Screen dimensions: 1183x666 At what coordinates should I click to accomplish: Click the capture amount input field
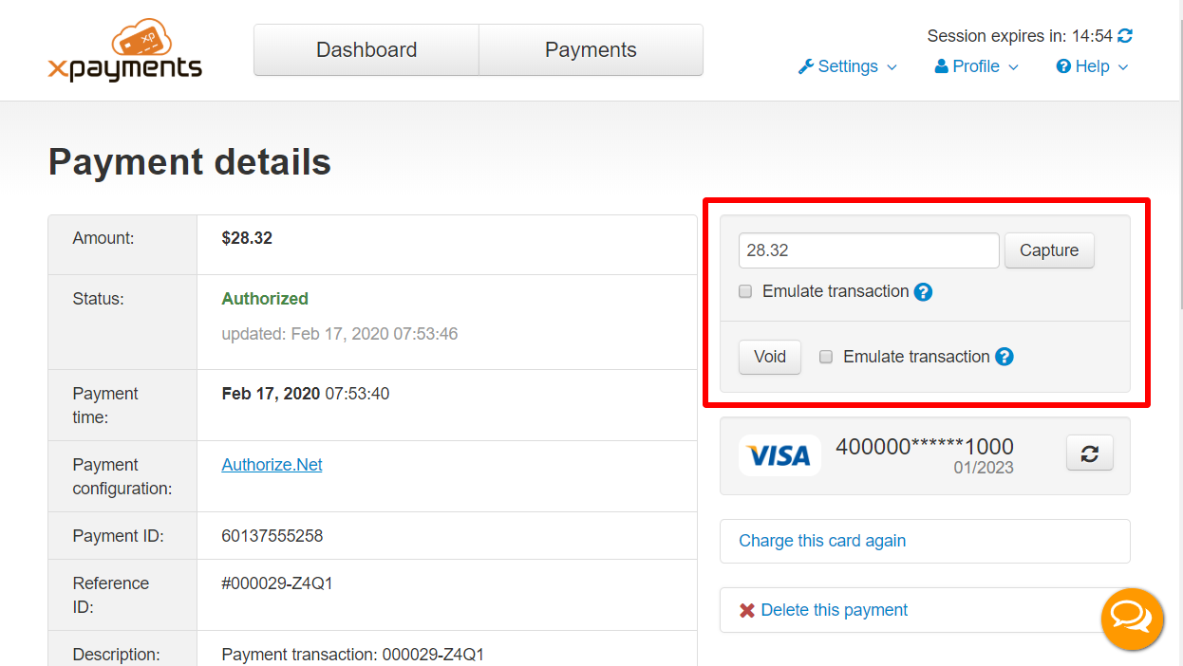(x=869, y=250)
